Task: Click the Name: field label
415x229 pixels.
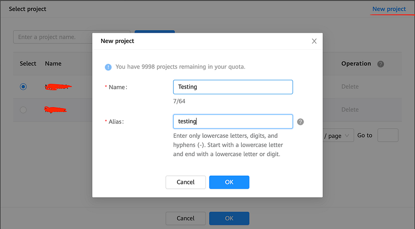Action: (118, 87)
